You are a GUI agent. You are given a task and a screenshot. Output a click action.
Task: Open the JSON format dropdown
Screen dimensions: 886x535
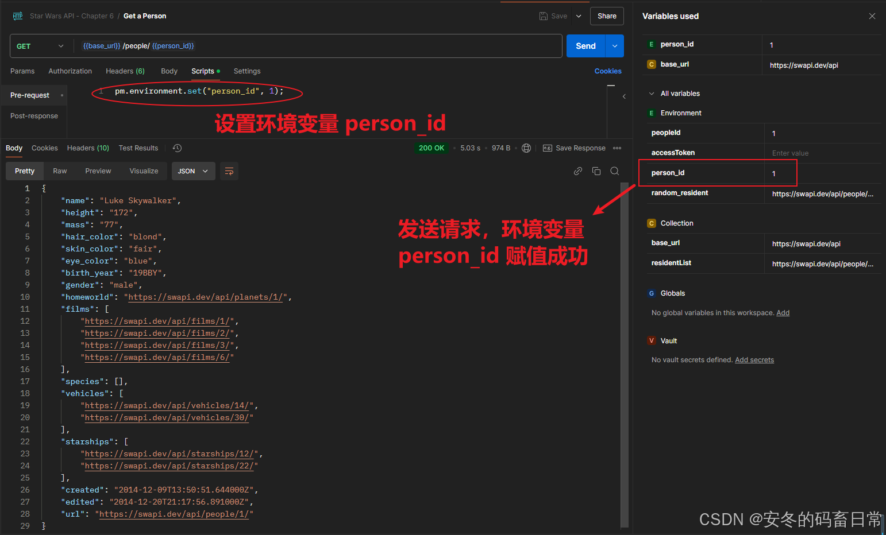tap(194, 171)
